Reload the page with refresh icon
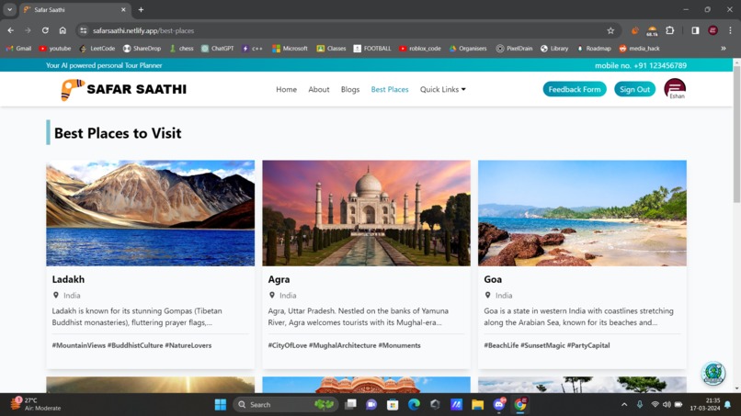The image size is (741, 416). click(45, 30)
